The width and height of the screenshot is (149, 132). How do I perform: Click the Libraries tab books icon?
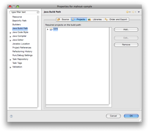point(89,20)
